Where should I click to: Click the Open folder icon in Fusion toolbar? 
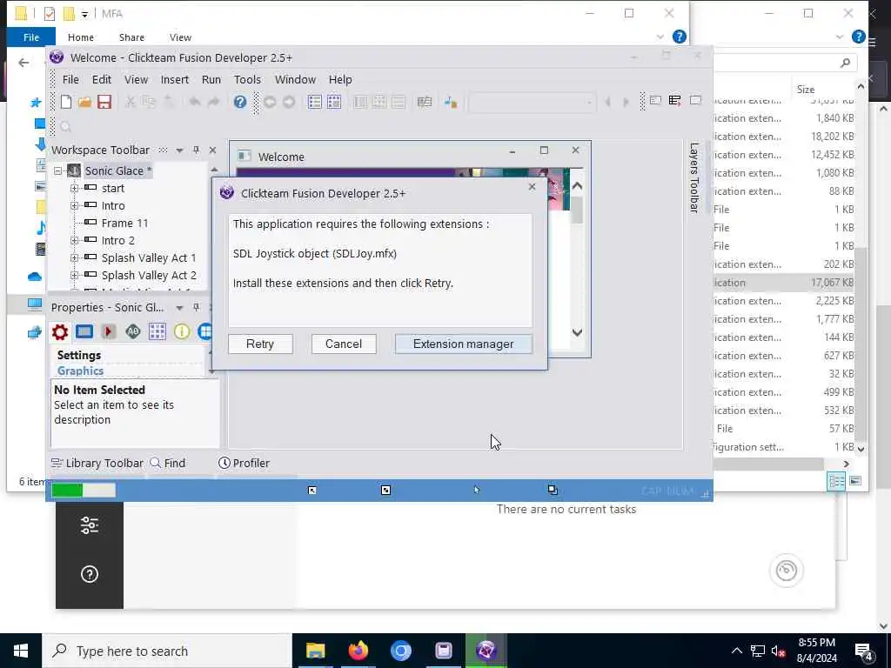(x=84, y=102)
